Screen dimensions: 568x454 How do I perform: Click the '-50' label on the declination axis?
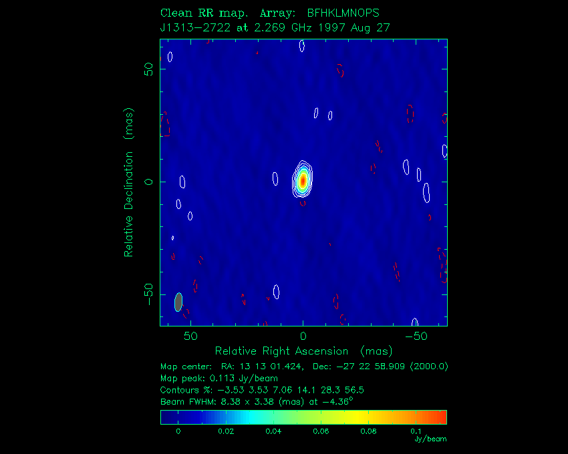click(148, 294)
